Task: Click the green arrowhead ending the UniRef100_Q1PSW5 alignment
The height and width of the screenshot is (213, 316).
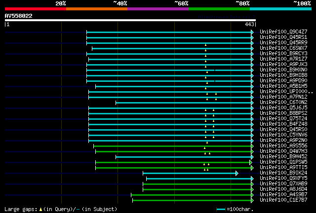Action: [x=251, y=163]
